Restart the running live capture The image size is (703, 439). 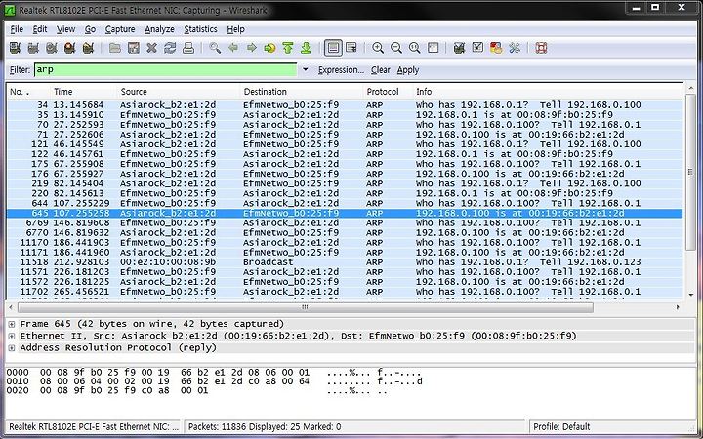(88, 48)
